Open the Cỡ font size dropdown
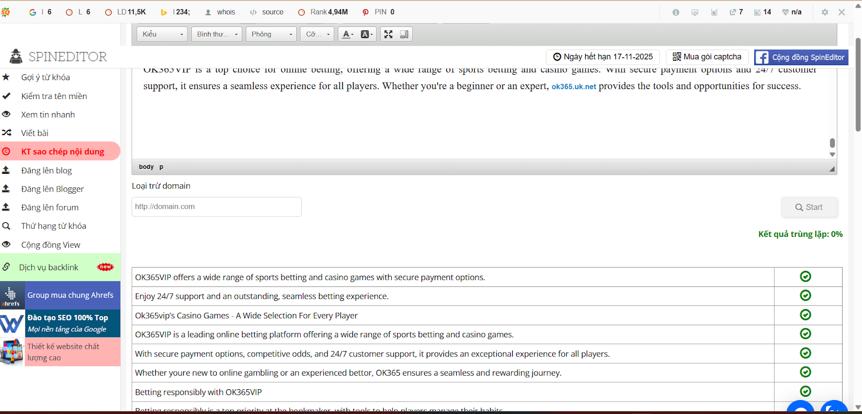 [317, 34]
